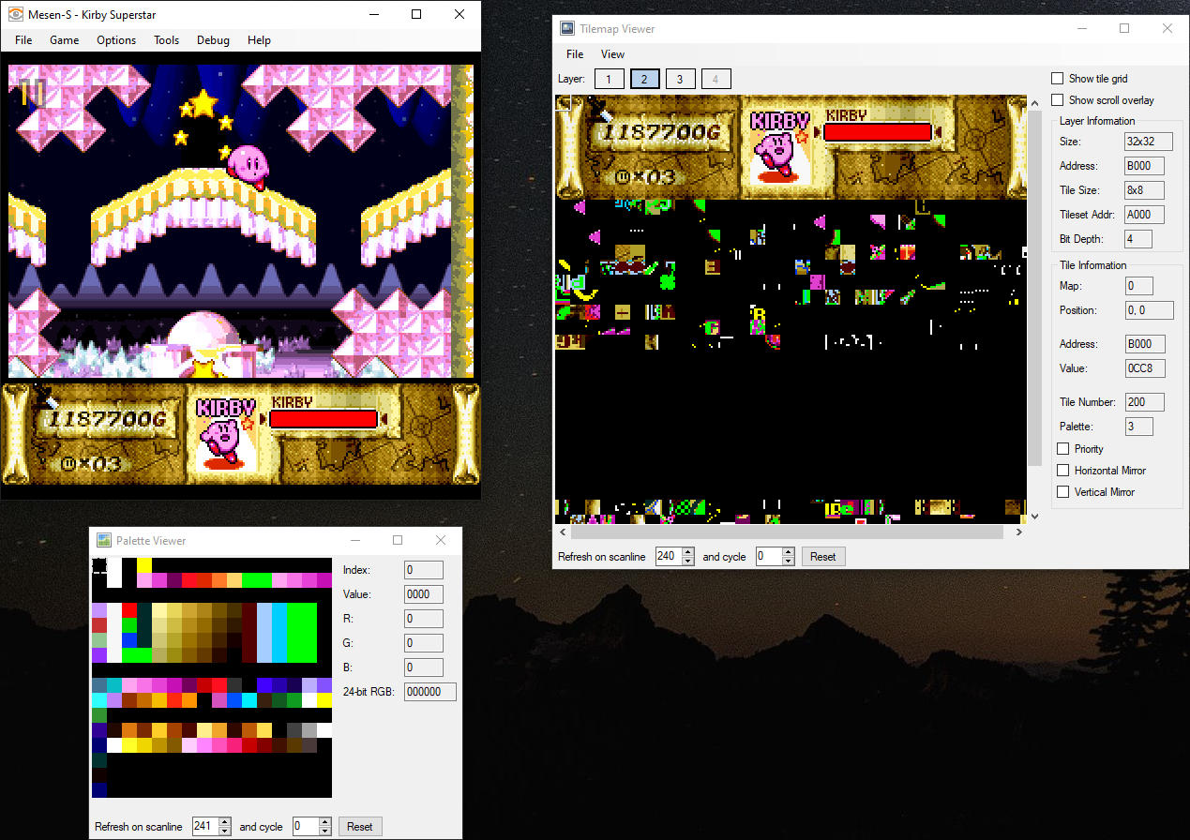Viewport: 1190px width, 840px height.
Task: Click the 24-bit RGB field
Action: (x=430, y=692)
